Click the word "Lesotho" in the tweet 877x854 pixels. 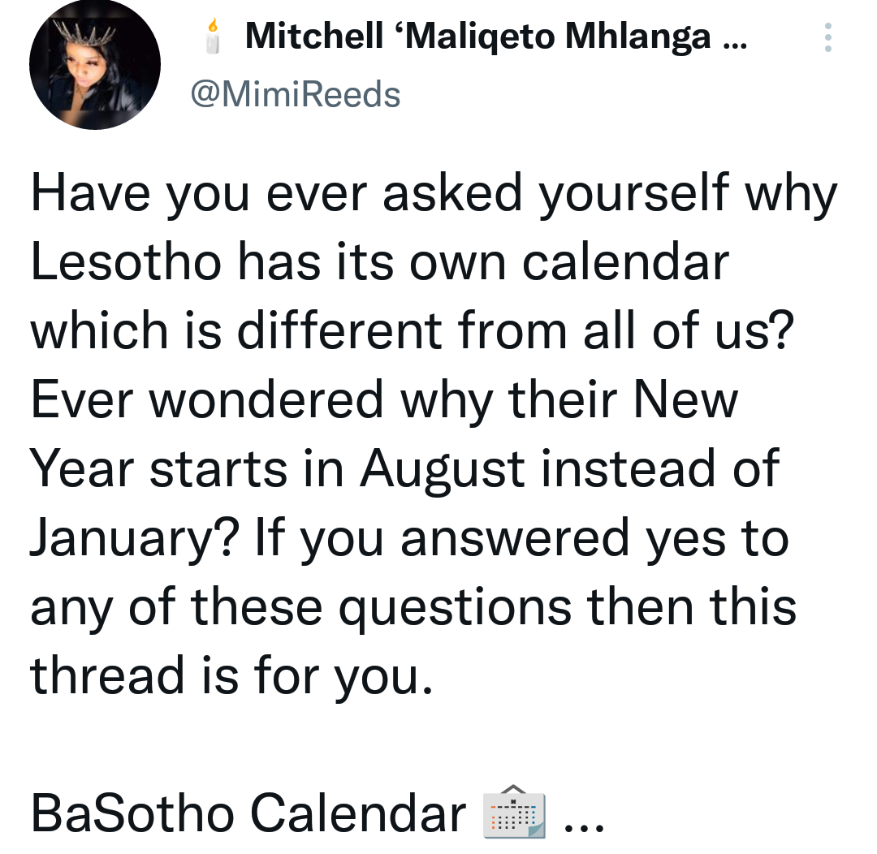pyautogui.click(x=126, y=262)
